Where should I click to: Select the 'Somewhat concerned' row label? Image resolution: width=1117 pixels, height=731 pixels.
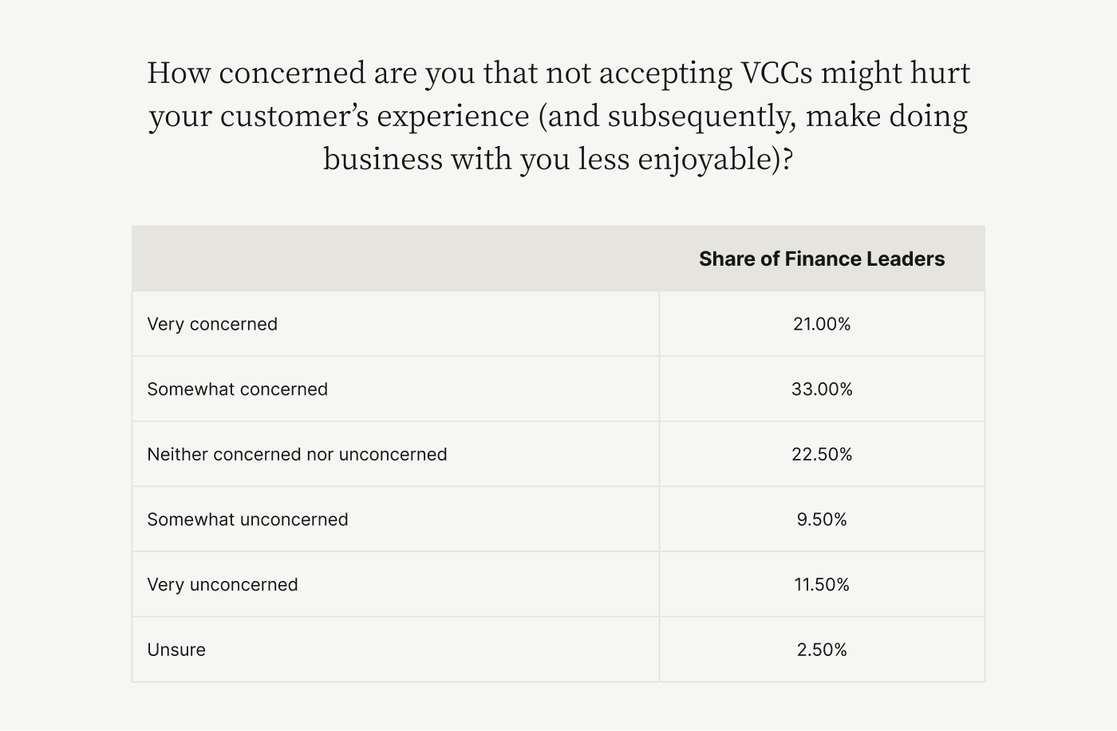coord(237,389)
